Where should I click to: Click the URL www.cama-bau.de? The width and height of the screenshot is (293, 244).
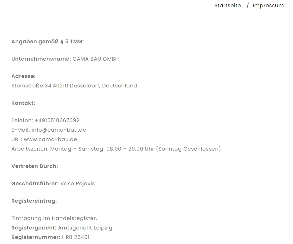[51, 140]
